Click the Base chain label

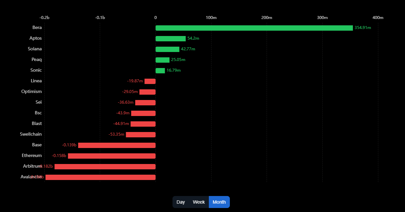pyautogui.click(x=37, y=145)
